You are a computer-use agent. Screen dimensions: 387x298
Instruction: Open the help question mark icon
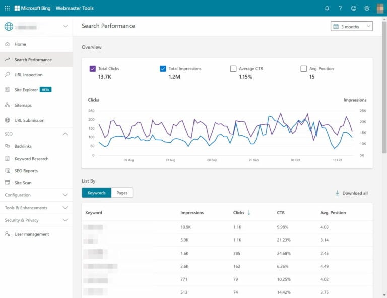(340, 8)
